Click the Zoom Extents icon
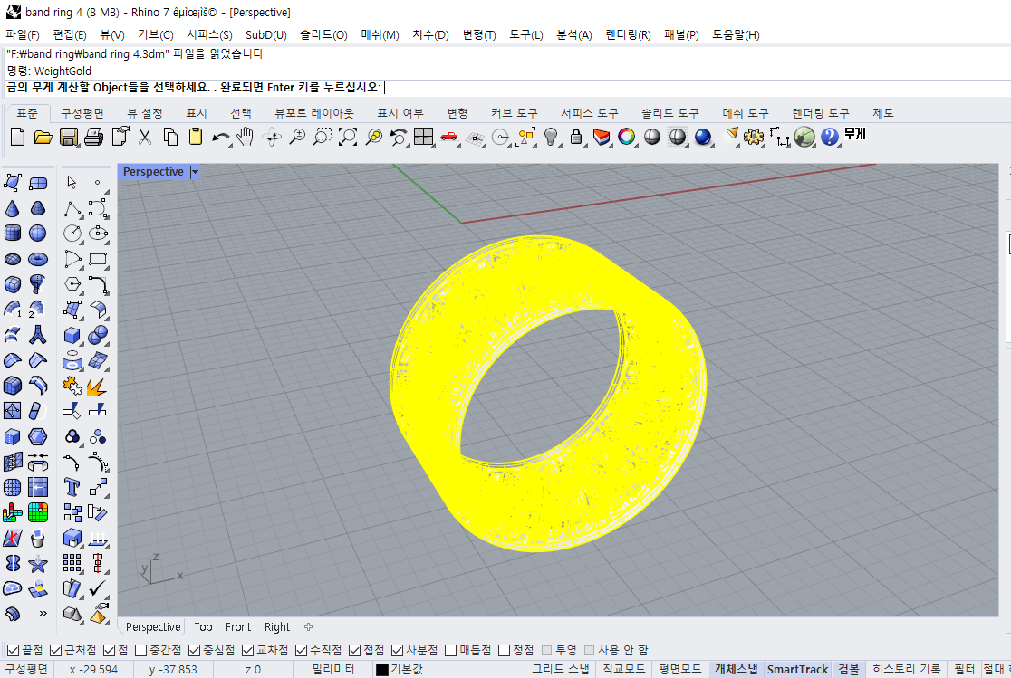 click(x=348, y=137)
